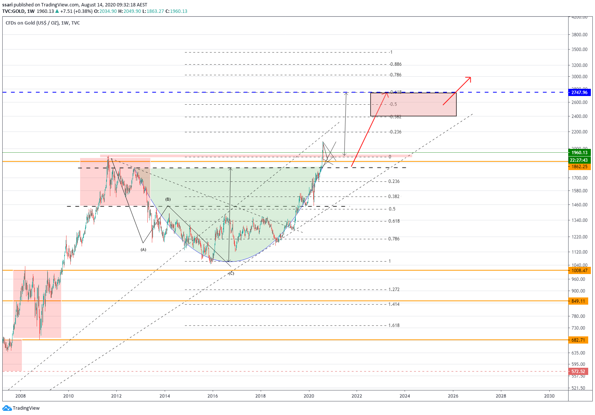Click the CFDs on Gold chart title
The height and width of the screenshot is (415, 595).
(x=43, y=23)
